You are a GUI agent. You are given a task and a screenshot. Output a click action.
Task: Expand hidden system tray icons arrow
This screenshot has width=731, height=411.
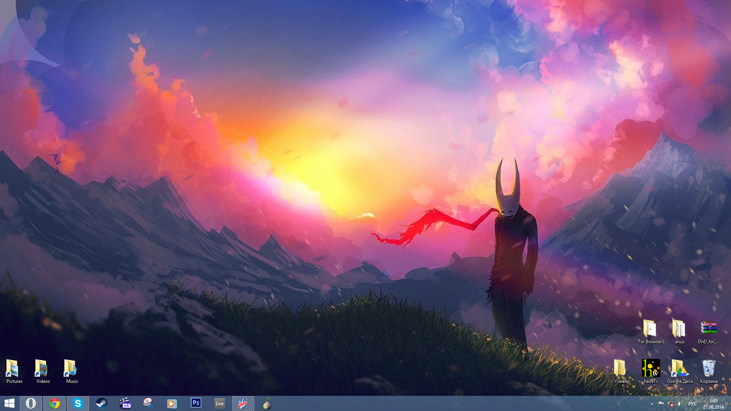point(652,404)
